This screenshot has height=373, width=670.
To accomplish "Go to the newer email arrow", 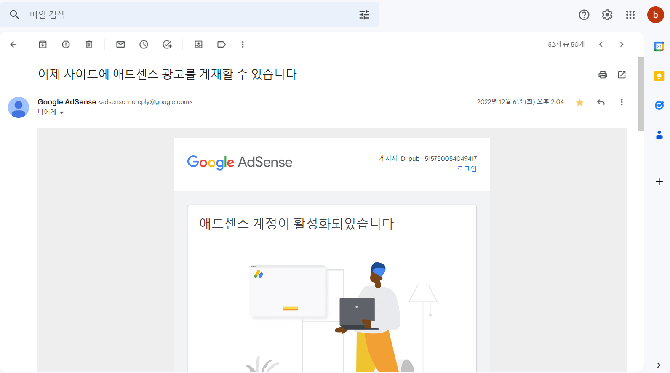I will point(601,44).
